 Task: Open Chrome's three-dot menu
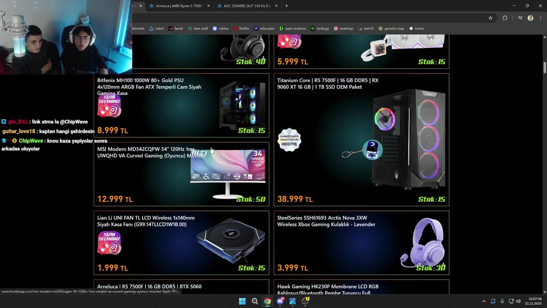[541, 18]
